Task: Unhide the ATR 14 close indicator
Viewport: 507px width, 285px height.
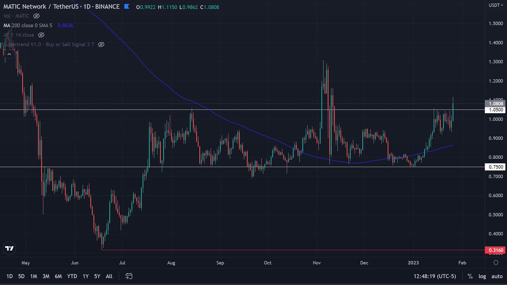Action: click(x=41, y=35)
